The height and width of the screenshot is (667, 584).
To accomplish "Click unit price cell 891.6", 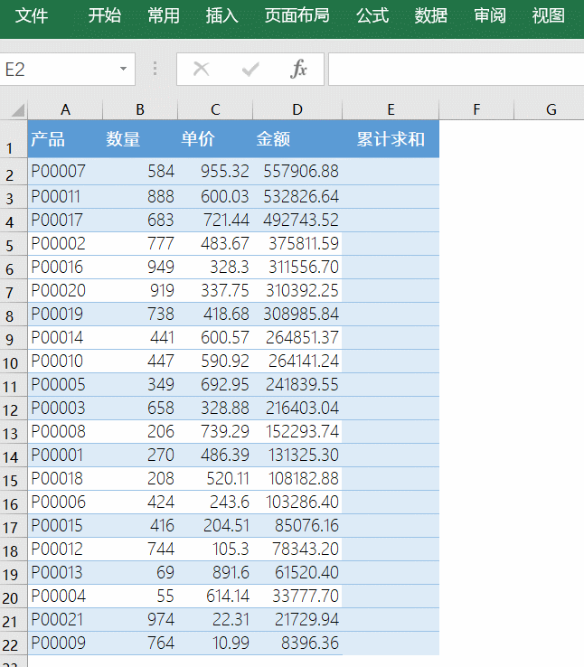I will [x=215, y=573].
